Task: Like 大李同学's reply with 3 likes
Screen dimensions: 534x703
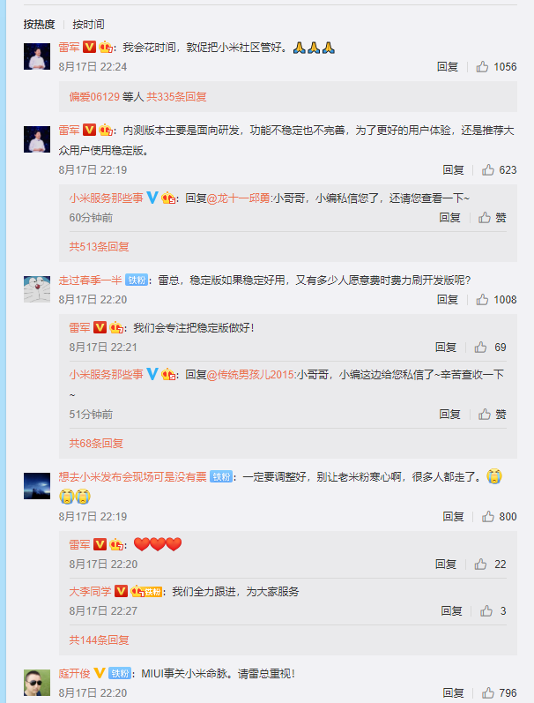Action: [x=493, y=610]
